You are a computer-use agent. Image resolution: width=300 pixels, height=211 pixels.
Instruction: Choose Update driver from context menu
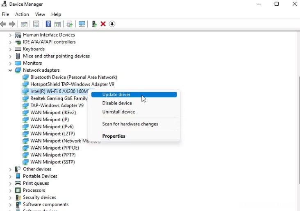(134, 95)
